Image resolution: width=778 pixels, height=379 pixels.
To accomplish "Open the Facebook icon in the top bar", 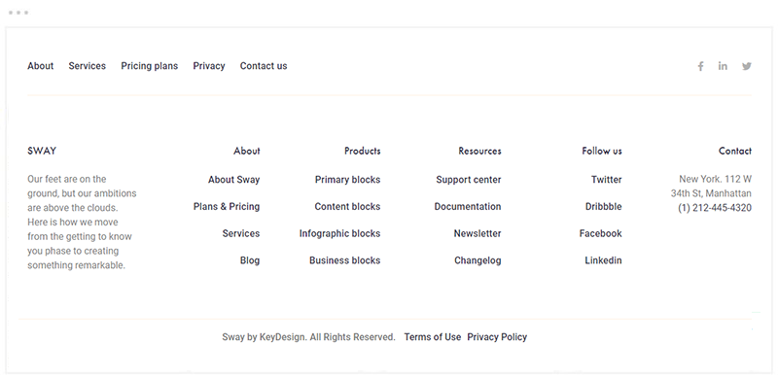I will pyautogui.click(x=700, y=66).
